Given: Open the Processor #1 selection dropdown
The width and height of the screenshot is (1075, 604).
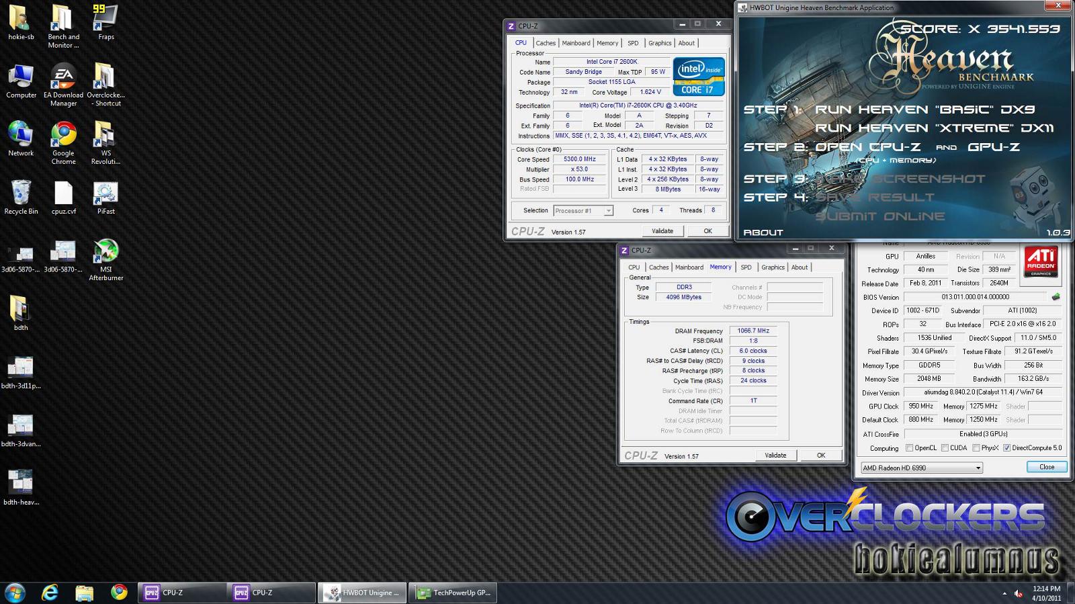Looking at the screenshot, I should [583, 211].
